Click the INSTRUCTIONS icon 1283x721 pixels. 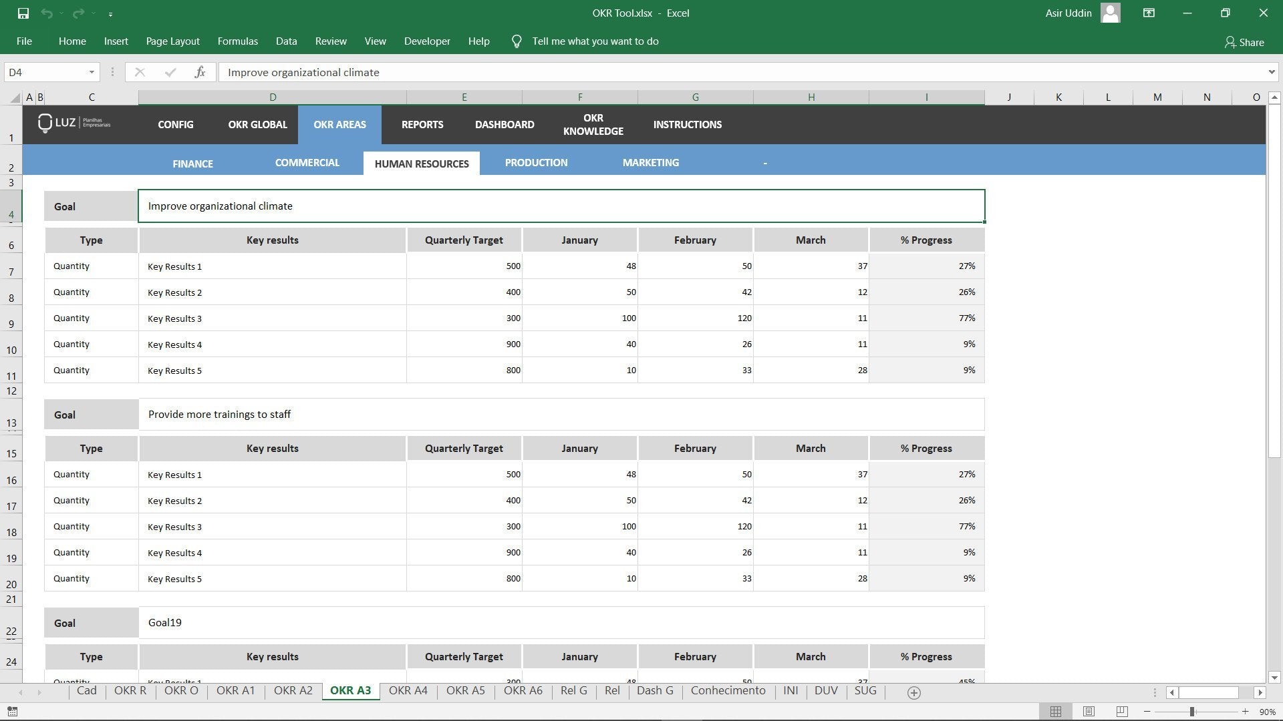686,124
